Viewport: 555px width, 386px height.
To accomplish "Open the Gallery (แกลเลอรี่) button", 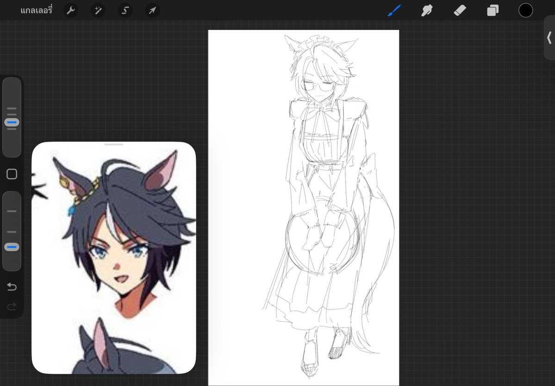I will (x=37, y=10).
